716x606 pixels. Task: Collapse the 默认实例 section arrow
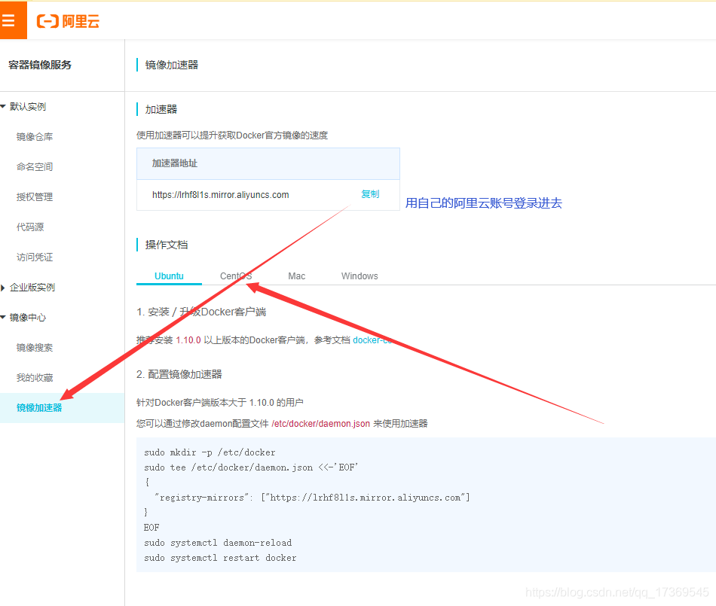[3, 106]
